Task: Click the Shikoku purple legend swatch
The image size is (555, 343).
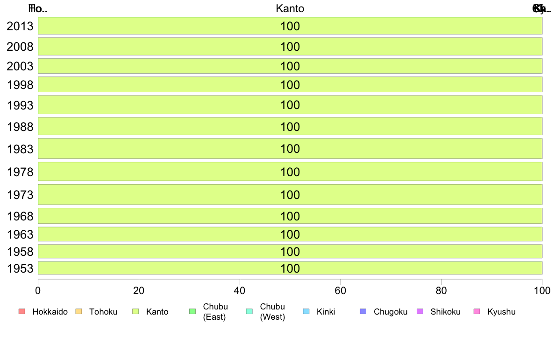Action: pos(420,311)
